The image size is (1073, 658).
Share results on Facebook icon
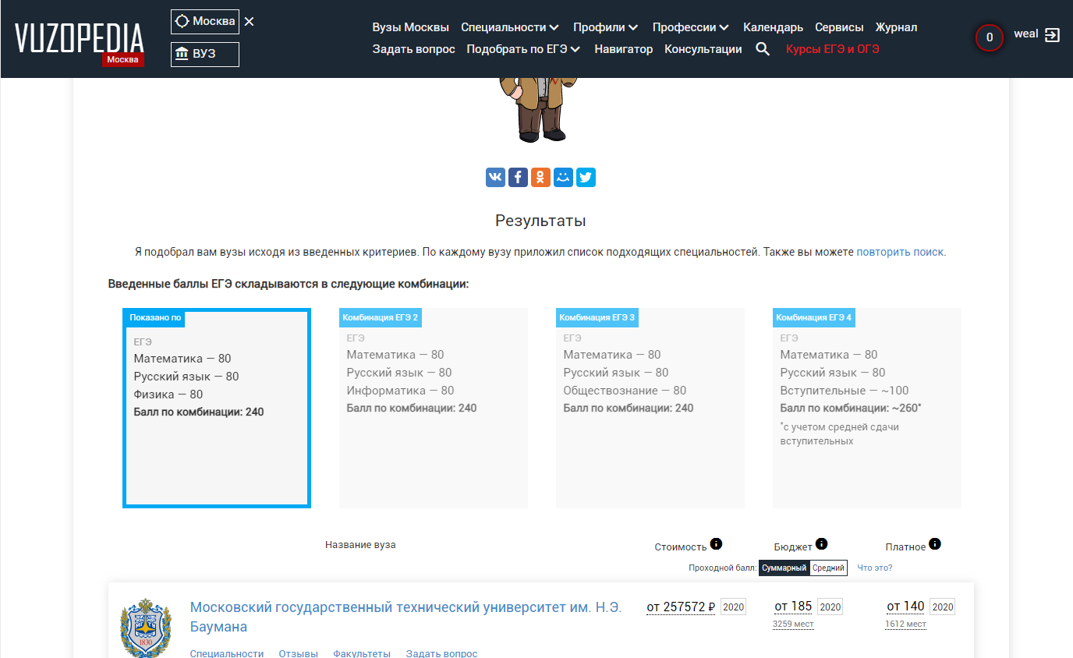(518, 177)
